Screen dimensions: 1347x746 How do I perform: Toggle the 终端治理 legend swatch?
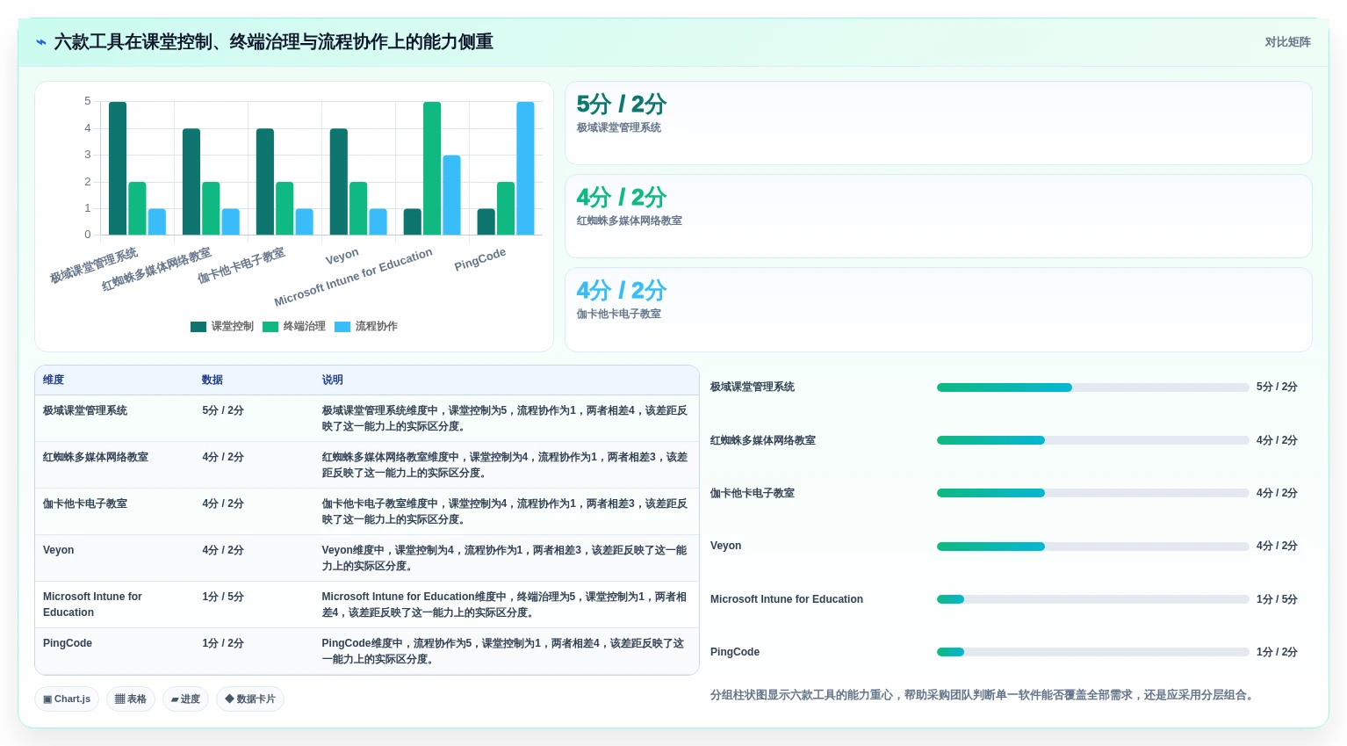(270, 327)
